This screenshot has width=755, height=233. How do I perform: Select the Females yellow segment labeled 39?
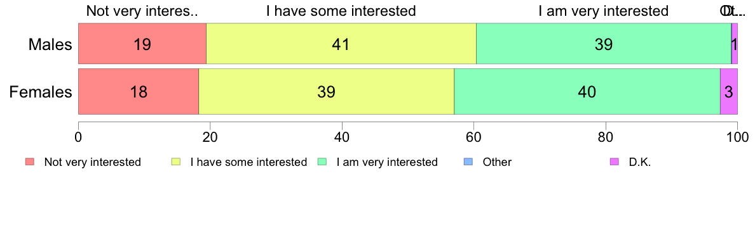pyautogui.click(x=327, y=92)
